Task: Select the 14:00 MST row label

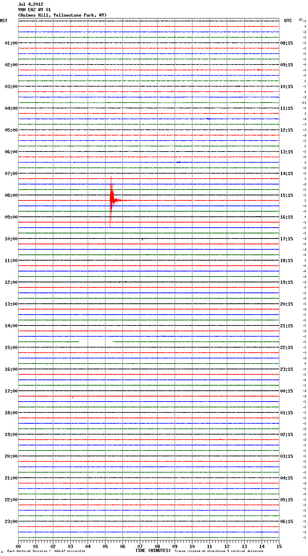Action: coord(11,326)
